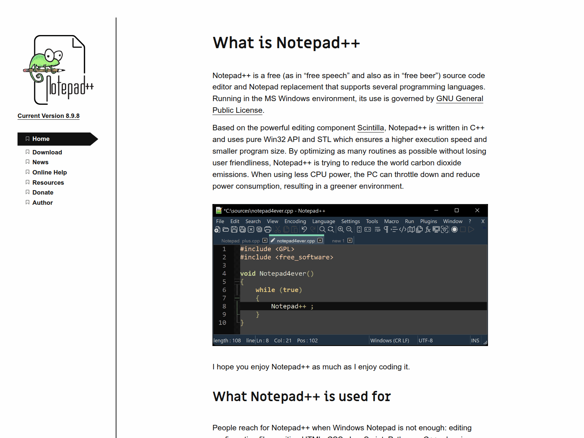The height and width of the screenshot is (438, 584).
Task: Go to the Home sidebar item
Action: point(58,139)
